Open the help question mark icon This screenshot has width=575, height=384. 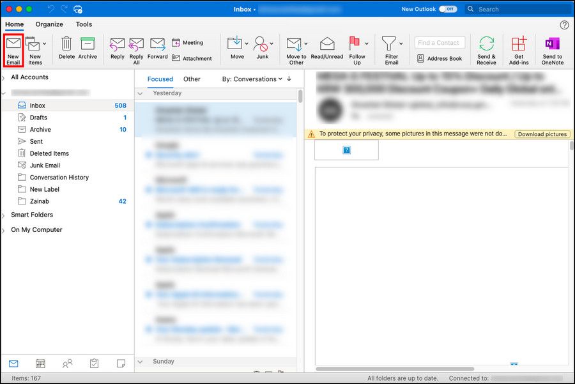tap(564, 25)
